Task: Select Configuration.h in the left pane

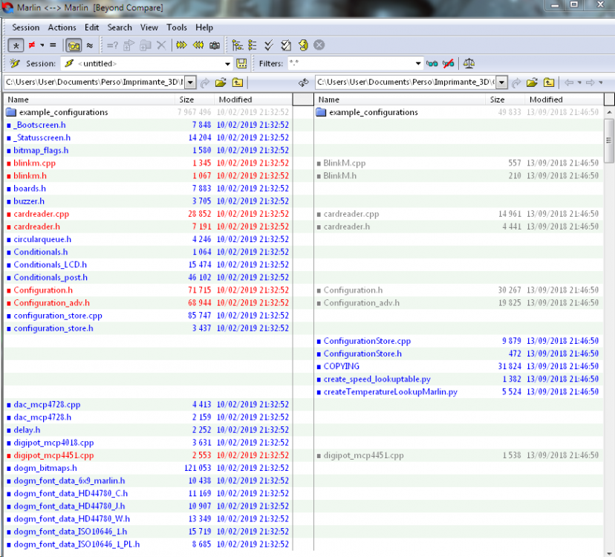Action: pyautogui.click(x=43, y=290)
